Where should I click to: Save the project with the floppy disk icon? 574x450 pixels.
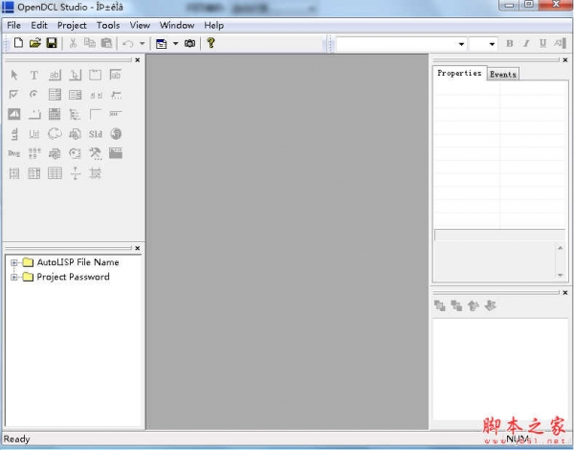tap(52, 43)
